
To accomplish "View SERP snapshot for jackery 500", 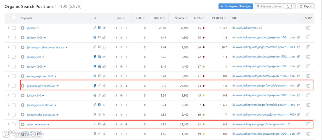I will point(308,57).
